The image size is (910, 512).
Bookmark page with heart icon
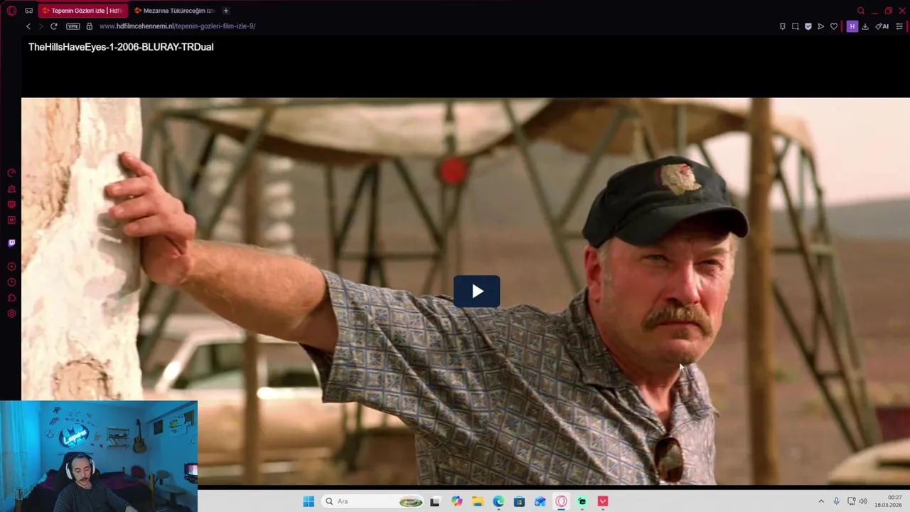pyautogui.click(x=834, y=26)
